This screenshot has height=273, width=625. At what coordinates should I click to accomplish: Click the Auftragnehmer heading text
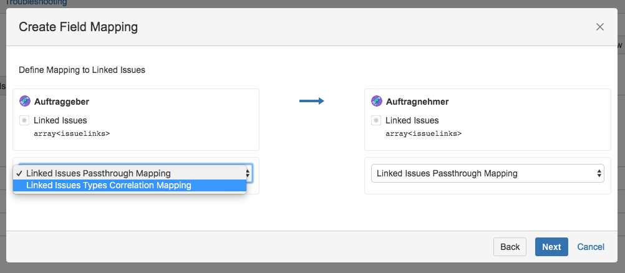coord(417,101)
